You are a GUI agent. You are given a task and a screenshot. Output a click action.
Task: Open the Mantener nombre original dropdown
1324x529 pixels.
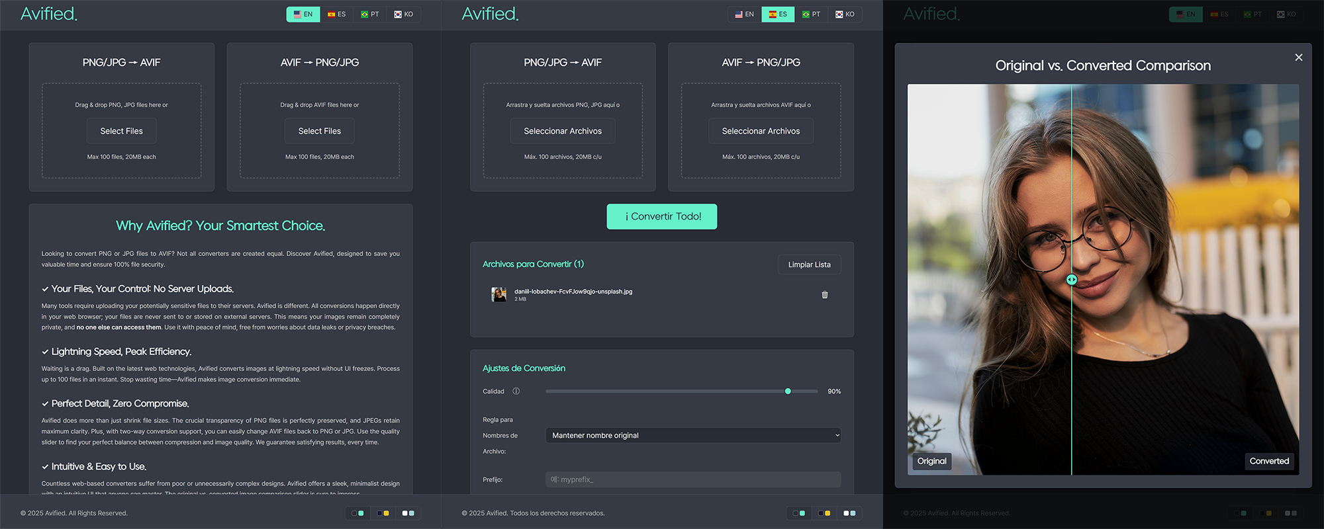point(693,435)
